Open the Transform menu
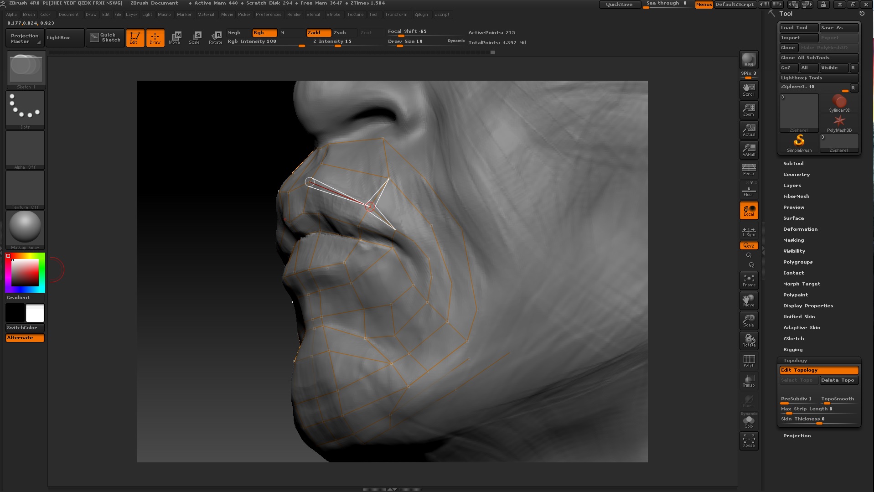Screen dimensions: 874x492 396,15
